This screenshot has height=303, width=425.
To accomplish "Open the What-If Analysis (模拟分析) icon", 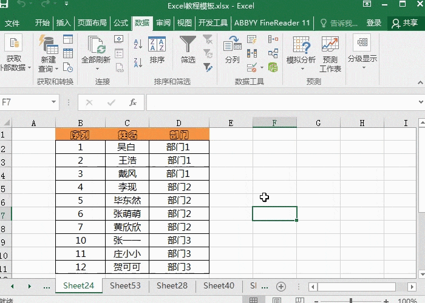I will tap(301, 44).
